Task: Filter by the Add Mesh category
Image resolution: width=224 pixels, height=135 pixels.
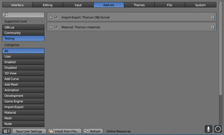Action: (x=23, y=84)
